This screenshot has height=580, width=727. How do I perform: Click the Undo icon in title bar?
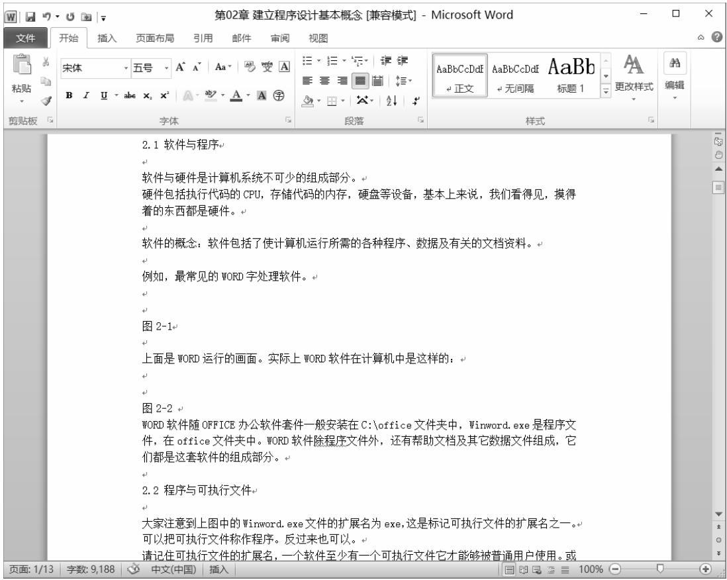[x=46, y=17]
